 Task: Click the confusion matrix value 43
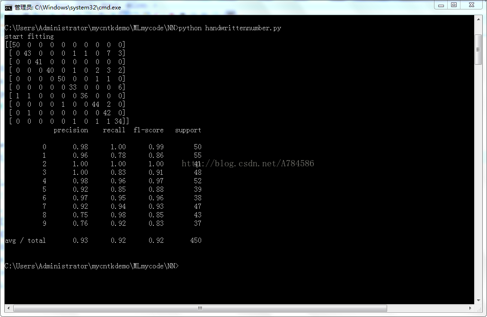[27, 53]
